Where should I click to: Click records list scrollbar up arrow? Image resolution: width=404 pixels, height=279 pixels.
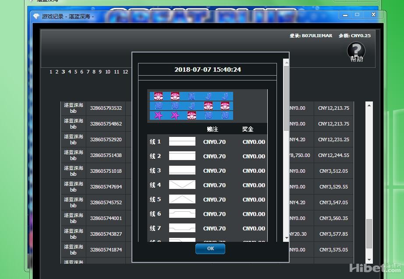coord(369,105)
